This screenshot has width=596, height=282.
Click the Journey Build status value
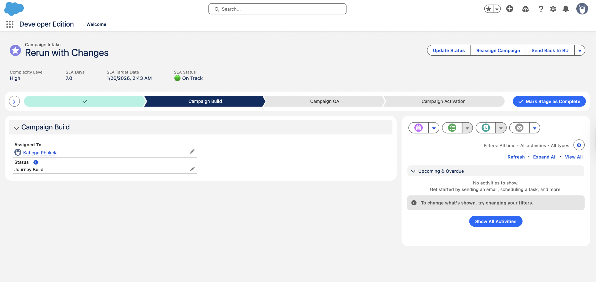tap(29, 169)
